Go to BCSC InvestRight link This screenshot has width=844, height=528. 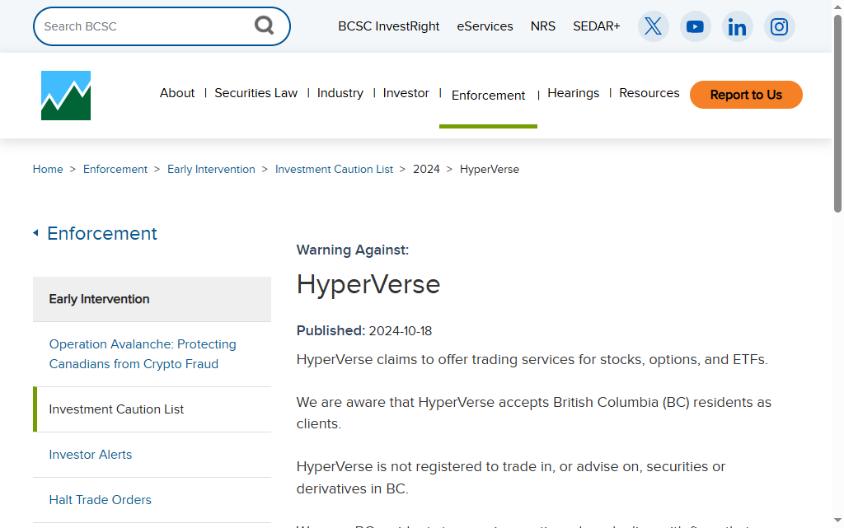[x=388, y=26]
